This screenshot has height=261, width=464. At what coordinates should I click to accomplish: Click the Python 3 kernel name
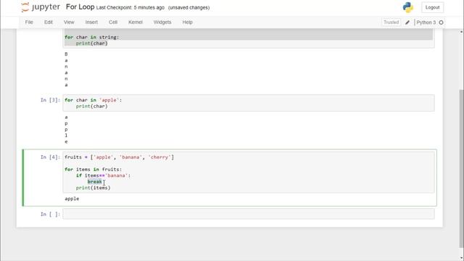[x=426, y=22]
